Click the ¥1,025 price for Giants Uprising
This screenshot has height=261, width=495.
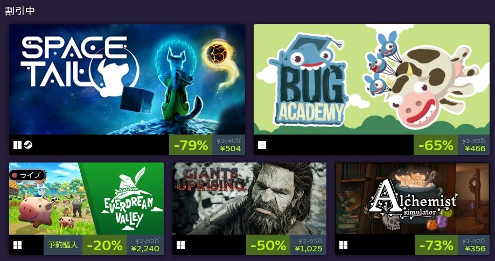(309, 249)
